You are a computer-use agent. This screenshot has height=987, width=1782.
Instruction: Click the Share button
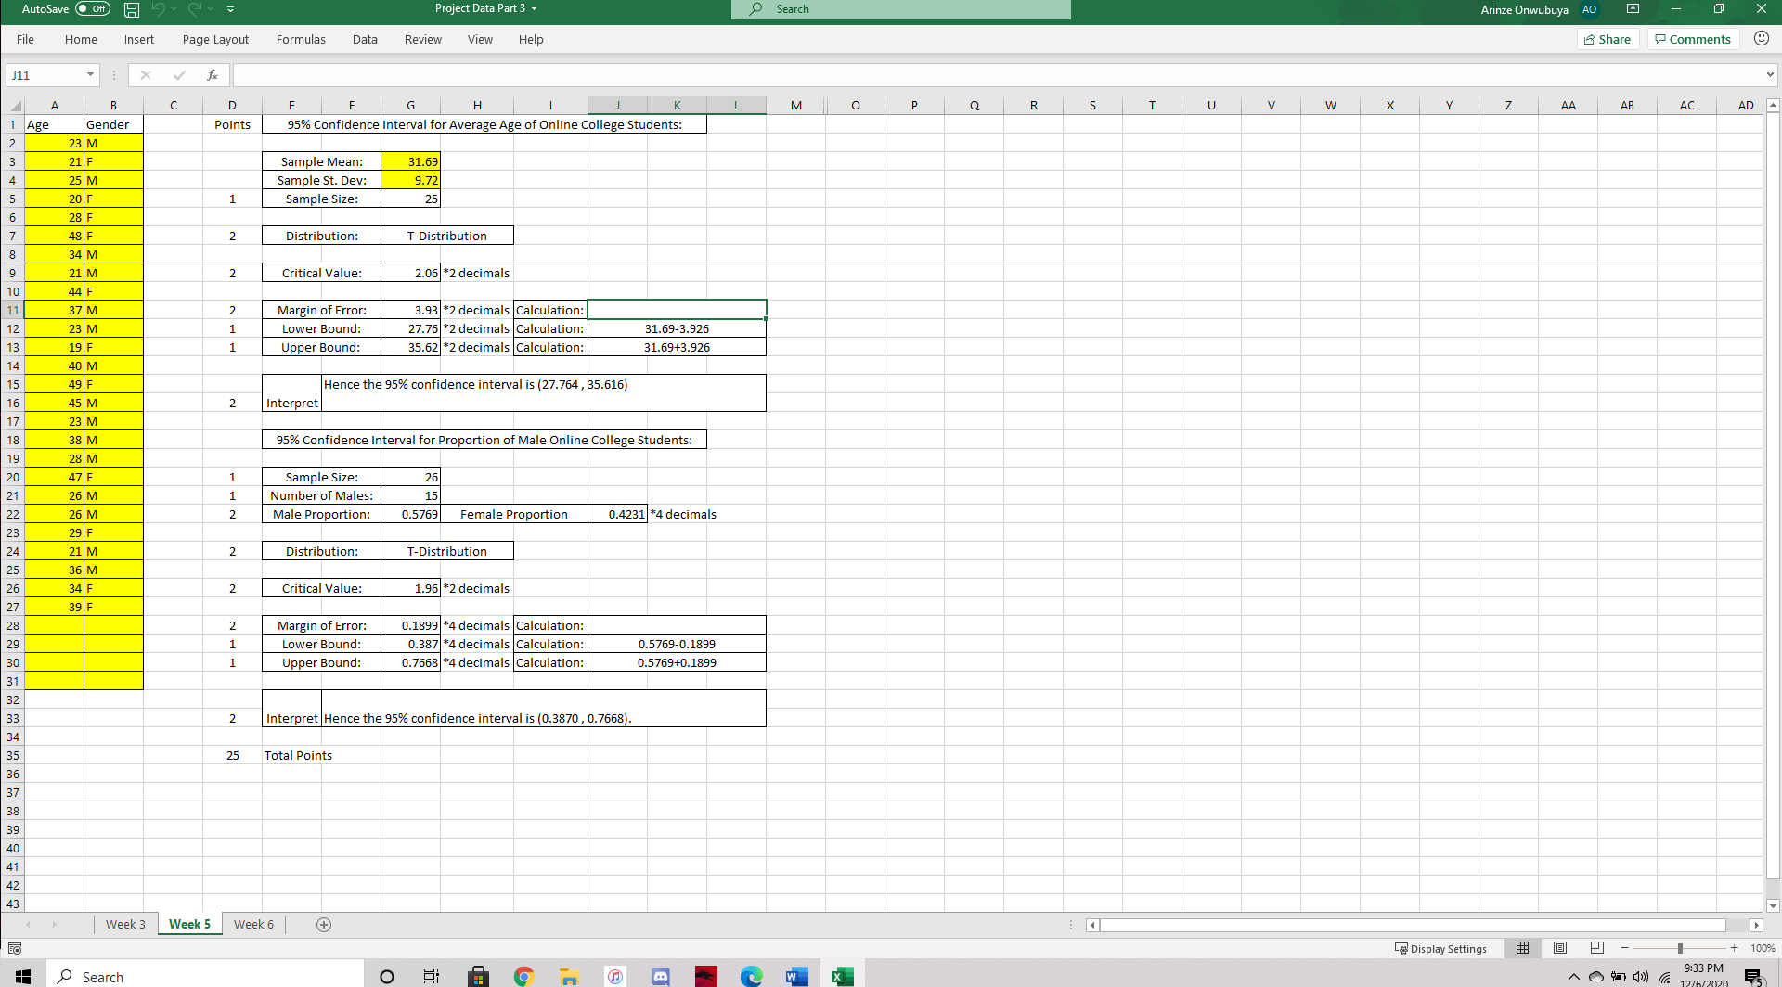click(x=1608, y=39)
